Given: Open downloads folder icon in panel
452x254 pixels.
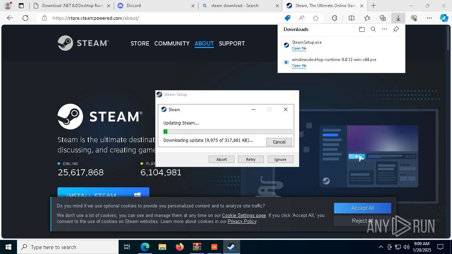Looking at the screenshot, I should [x=362, y=29].
